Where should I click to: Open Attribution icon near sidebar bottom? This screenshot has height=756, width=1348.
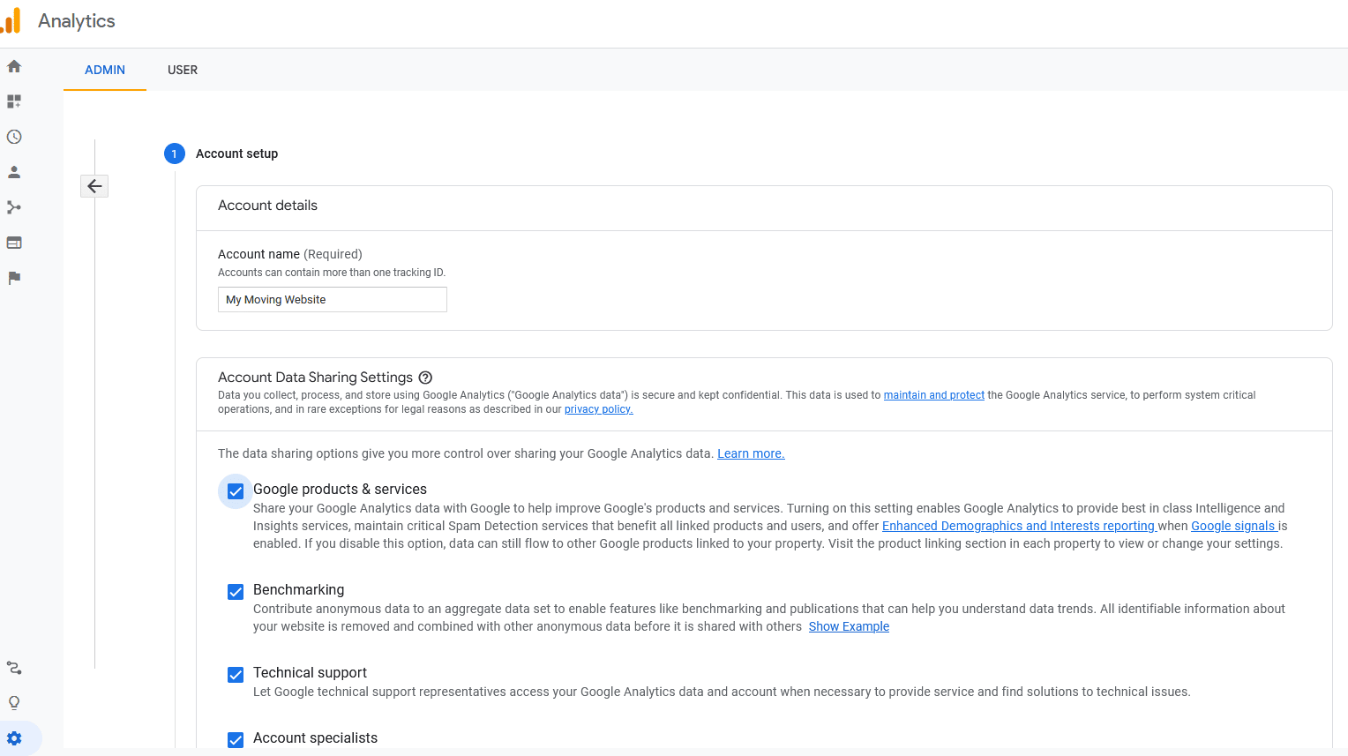click(x=14, y=668)
